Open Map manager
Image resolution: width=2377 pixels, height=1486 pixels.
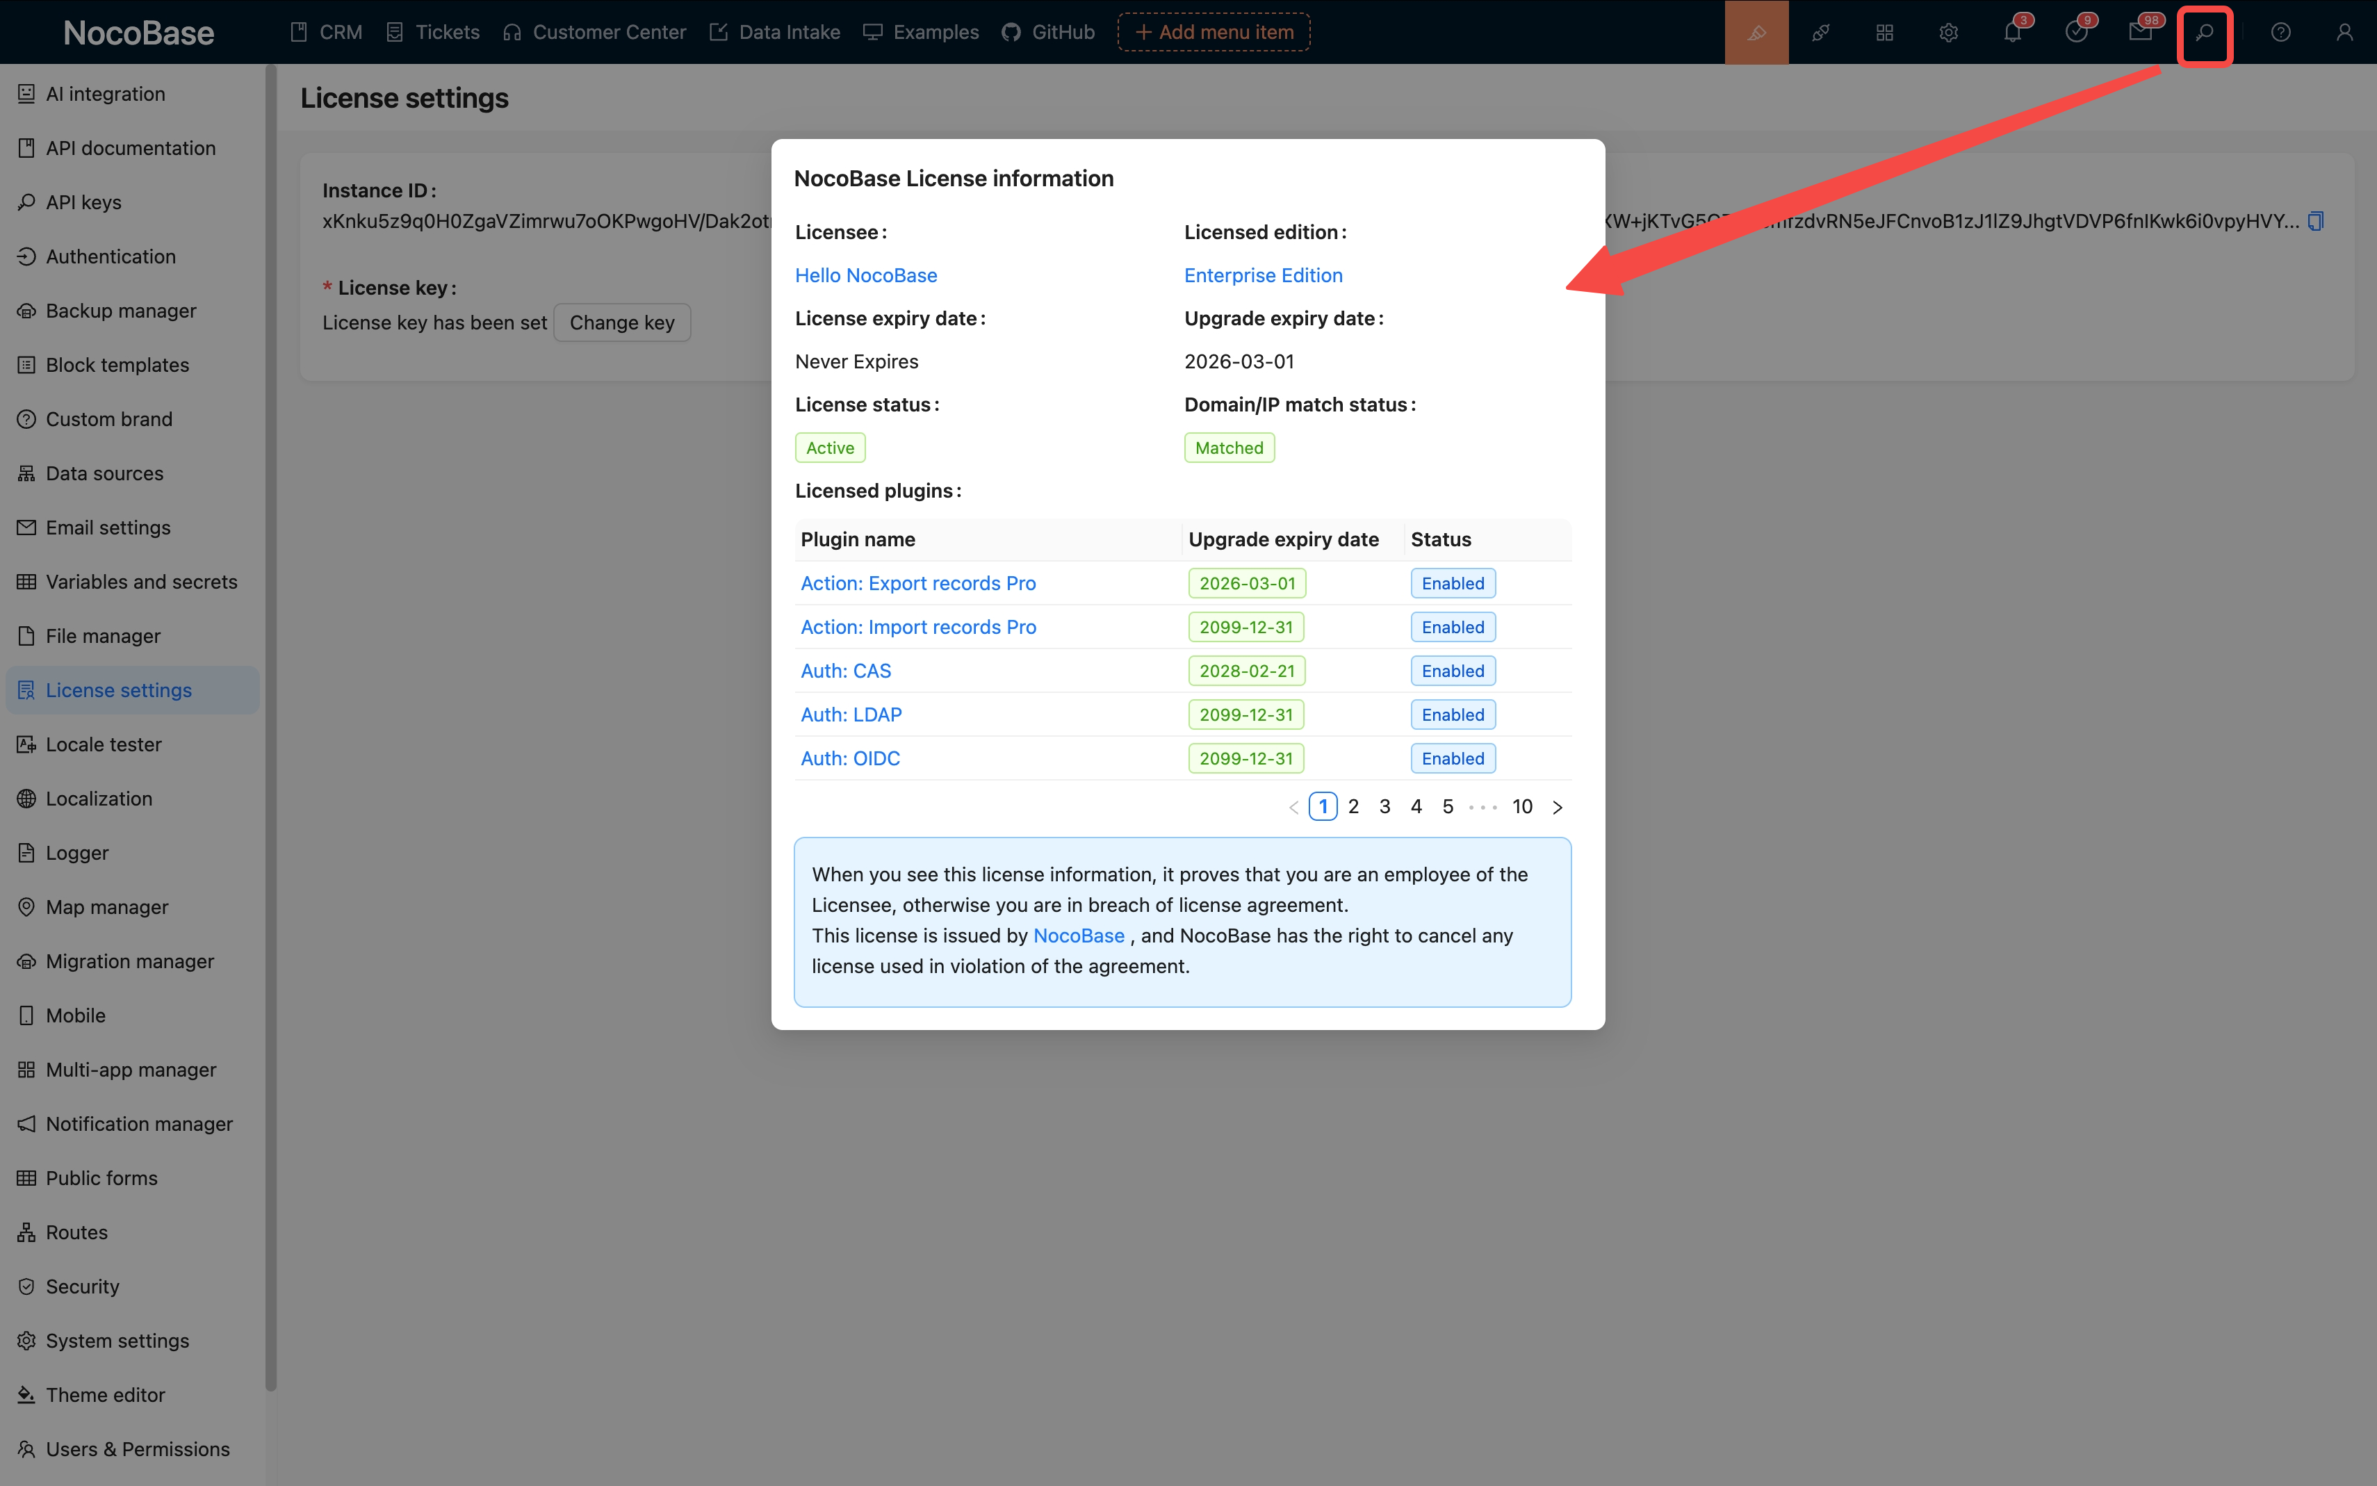(133, 907)
